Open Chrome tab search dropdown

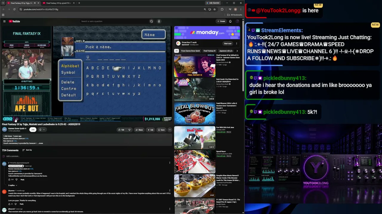tap(3, 3)
